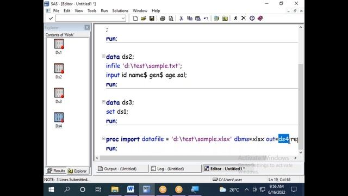This screenshot has width=348, height=196.
Task: Click the Paste clipboard icon
Action: 198,18
